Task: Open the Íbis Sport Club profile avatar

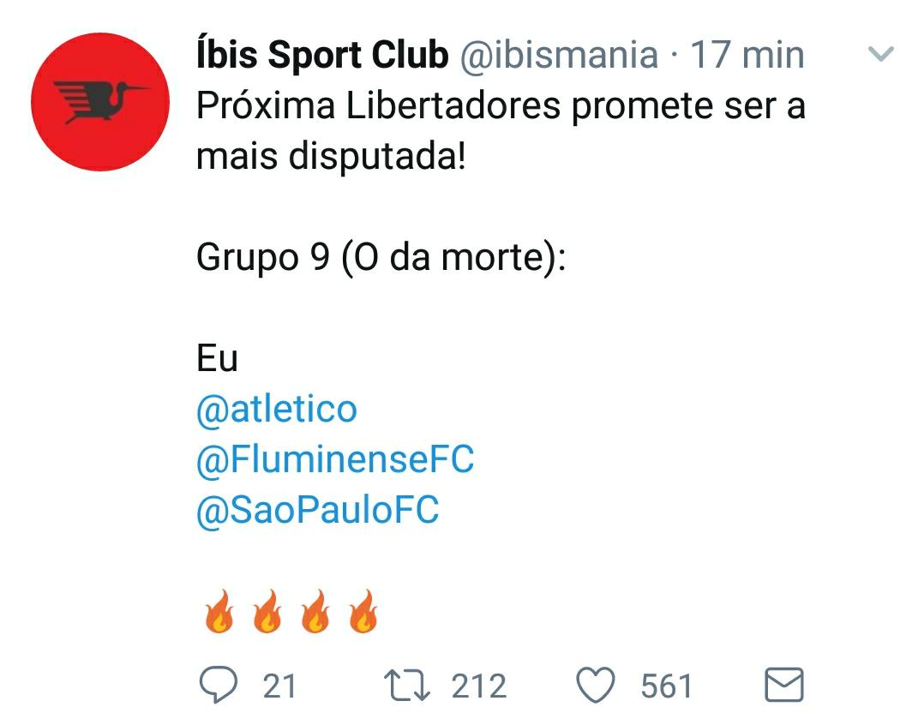Action: pyautogui.click(x=100, y=102)
